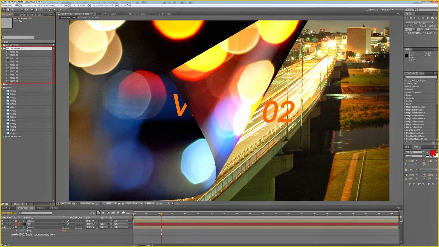Image resolution: width=439 pixels, height=247 pixels.
Task: Toggle live update icon in timeline header
Action: [x=99, y=213]
